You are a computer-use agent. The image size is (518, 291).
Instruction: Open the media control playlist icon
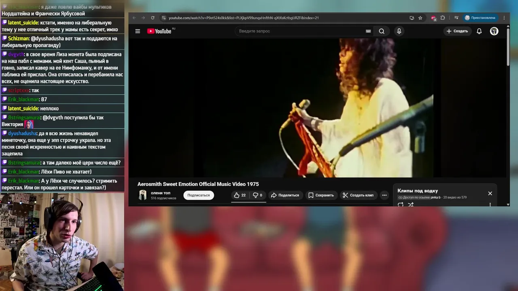click(x=456, y=18)
